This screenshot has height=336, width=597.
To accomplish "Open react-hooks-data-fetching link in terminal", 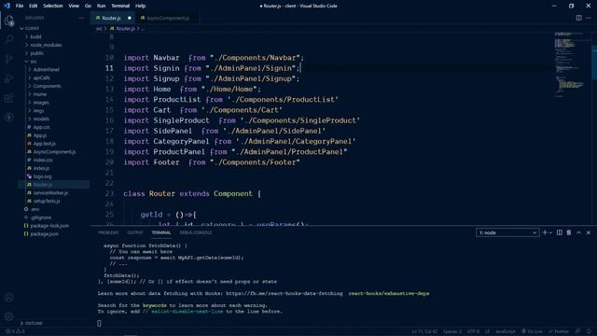I will tap(284, 293).
